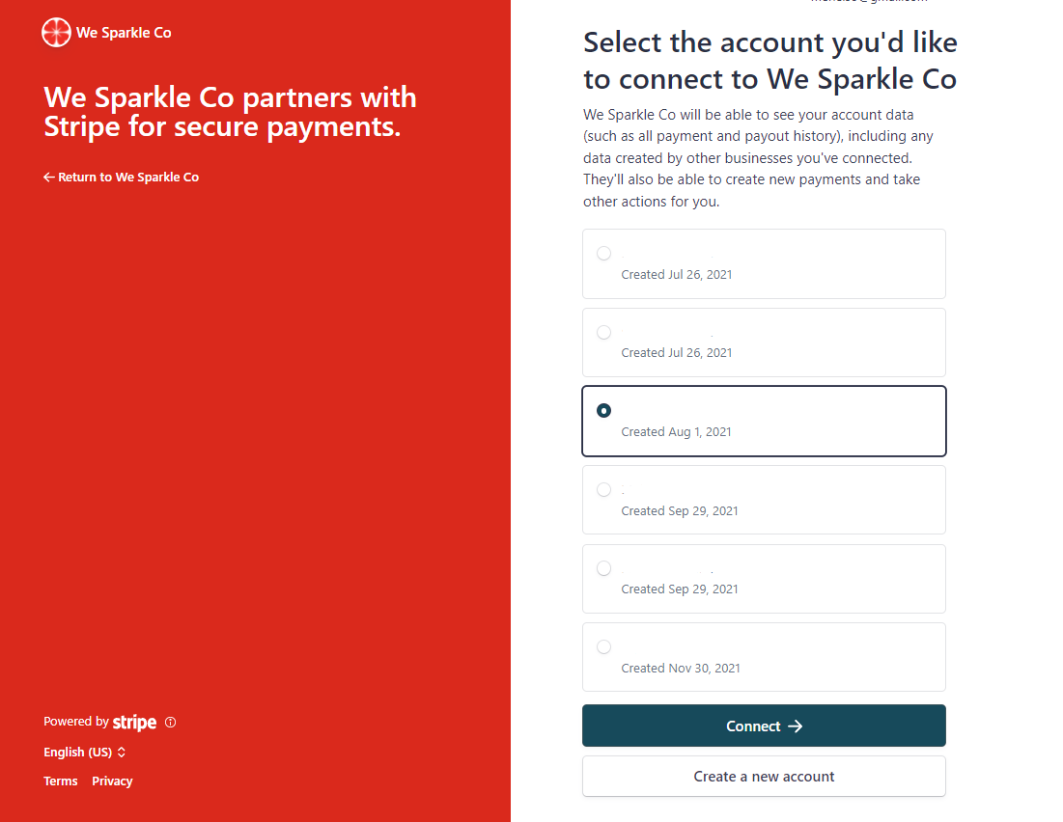Viewport: 1063px width, 822px height.
Task: Choose first account created Sep 29, 2021
Action: [764, 500]
